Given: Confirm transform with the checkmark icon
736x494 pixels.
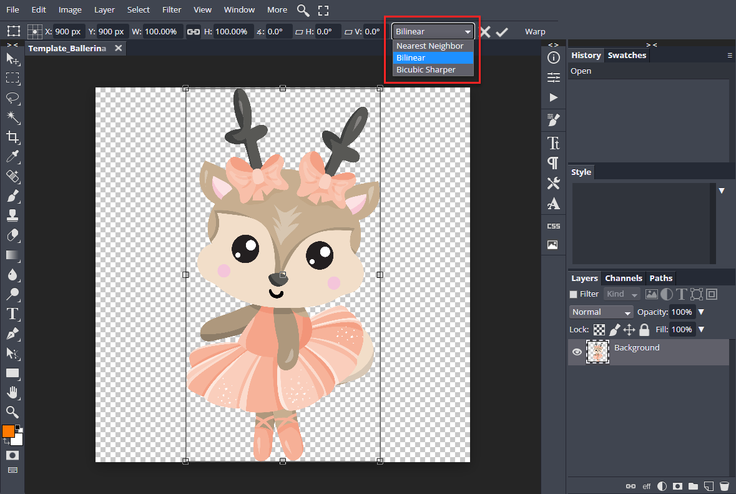Looking at the screenshot, I should tap(502, 32).
